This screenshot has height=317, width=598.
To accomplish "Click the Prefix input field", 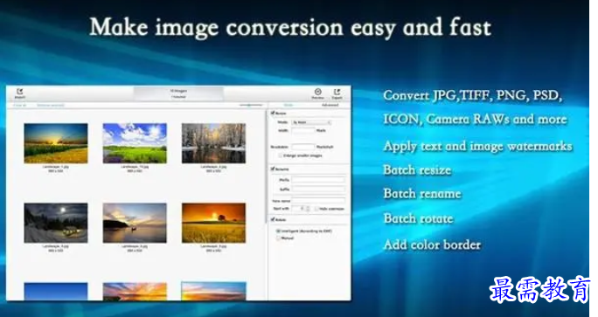I will (x=318, y=179).
